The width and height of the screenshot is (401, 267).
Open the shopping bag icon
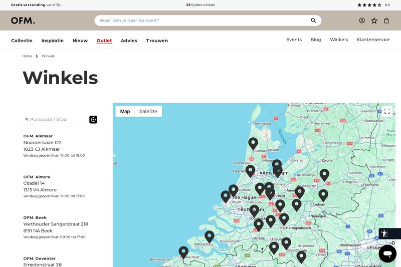pyautogui.click(x=386, y=21)
